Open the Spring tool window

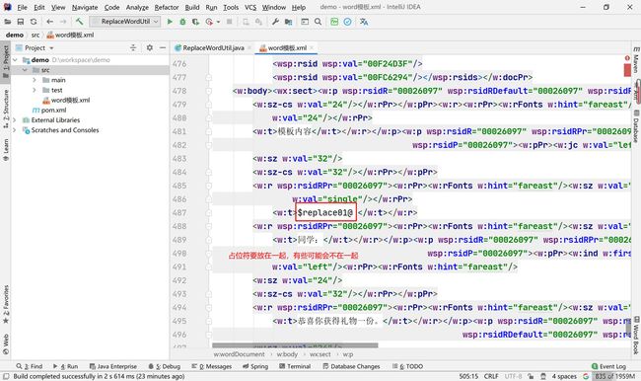(x=255, y=366)
